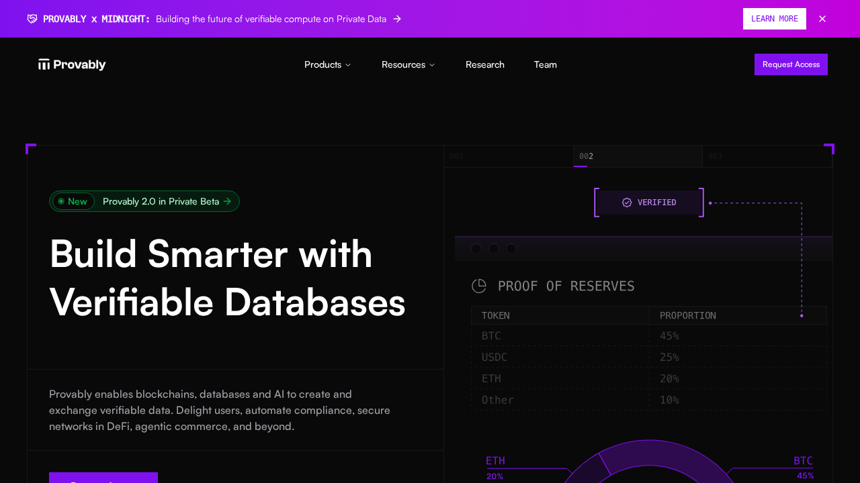Click the Provably logo icon
Image resolution: width=860 pixels, height=483 pixels.
(44, 64)
